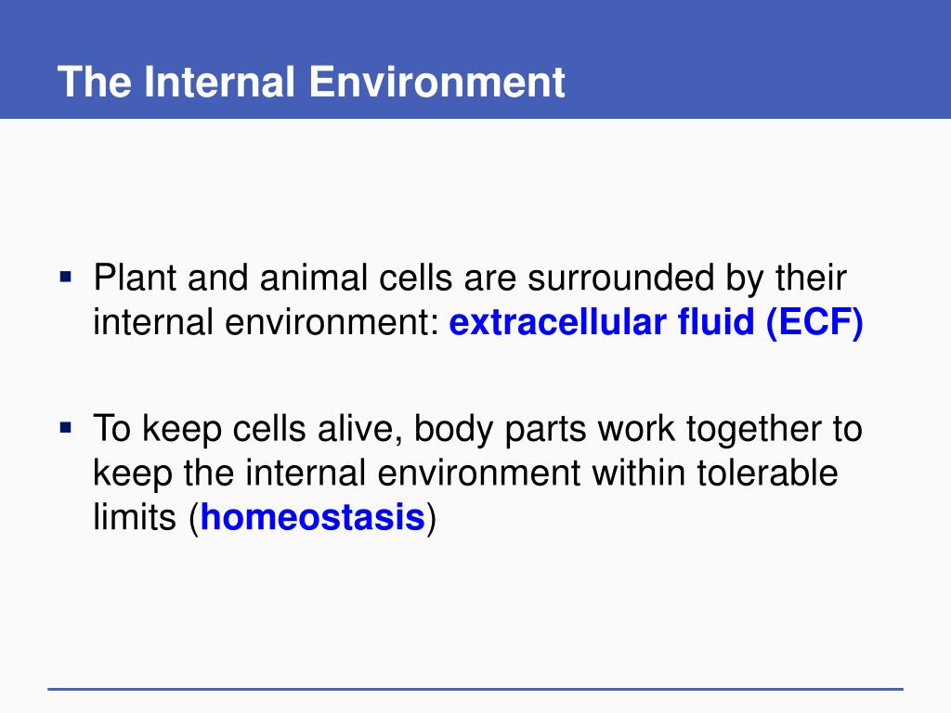Click the word 'animal' in first bullet
Screen dimensions: 951x713
(x=314, y=279)
